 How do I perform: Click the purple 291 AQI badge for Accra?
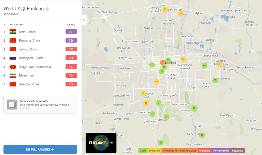71,32
